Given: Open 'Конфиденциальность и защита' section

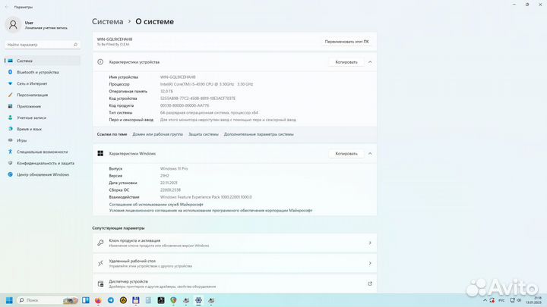Looking at the screenshot, I should coord(43,163).
